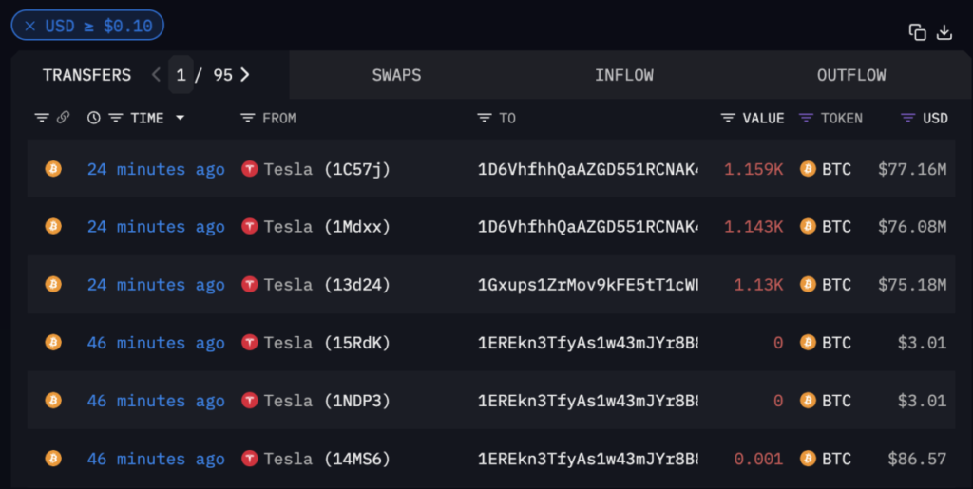The image size is (973, 489).
Task: Click the BTC token icon for $76.08M transfer
Action: coord(809,227)
